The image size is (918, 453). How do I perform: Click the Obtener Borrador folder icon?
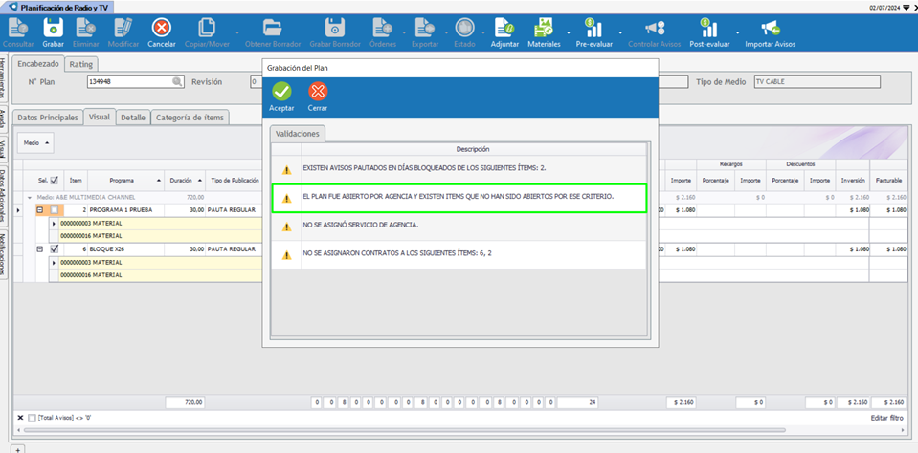[272, 28]
